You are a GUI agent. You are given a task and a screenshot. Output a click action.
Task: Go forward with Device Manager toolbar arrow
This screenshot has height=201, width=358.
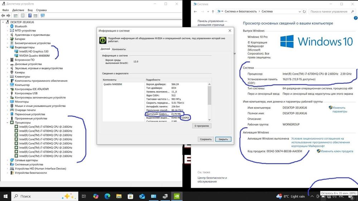click(8, 15)
